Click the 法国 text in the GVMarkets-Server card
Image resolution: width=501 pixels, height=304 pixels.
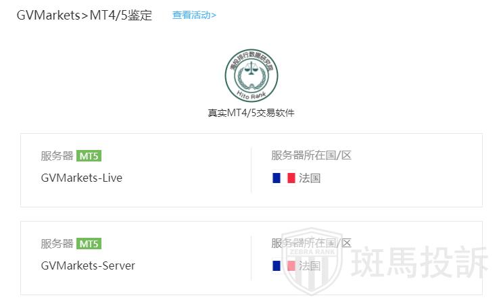[310, 266]
